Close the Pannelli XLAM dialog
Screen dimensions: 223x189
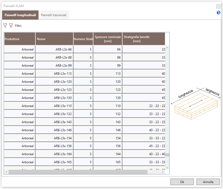coord(218,6)
